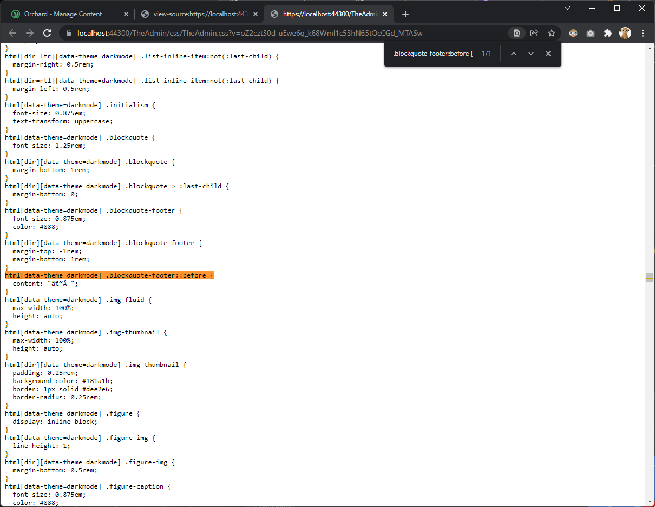655x507 pixels.
Task: Open the glasses-face extension icon
Action: [573, 33]
